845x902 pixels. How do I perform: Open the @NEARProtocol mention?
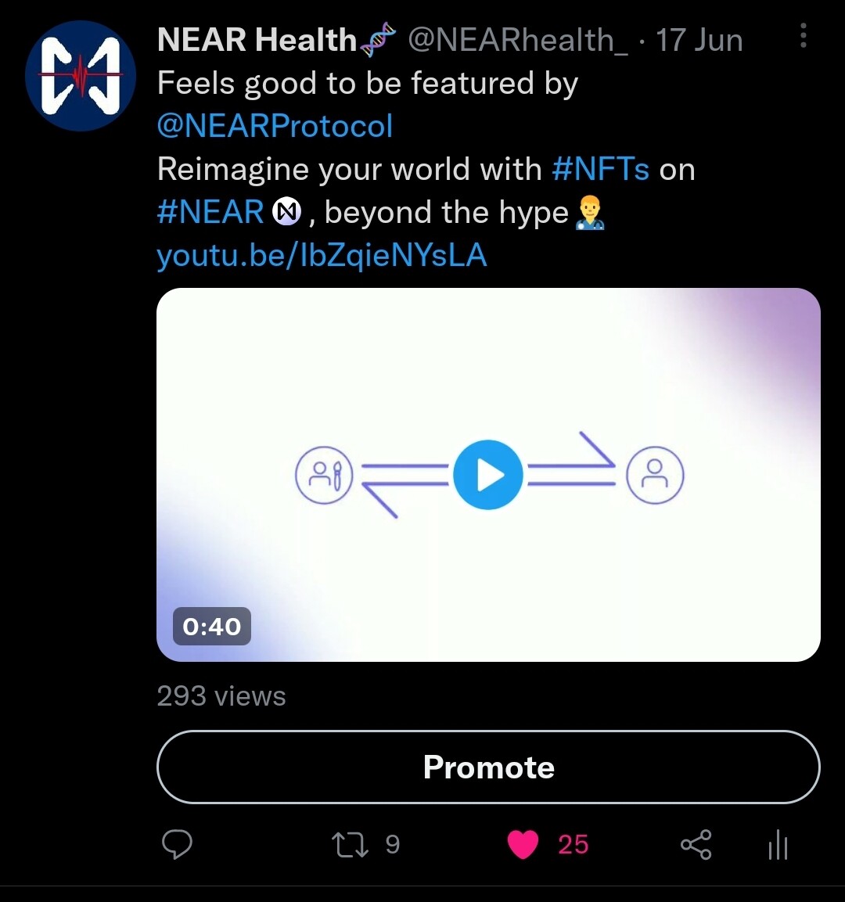(275, 126)
